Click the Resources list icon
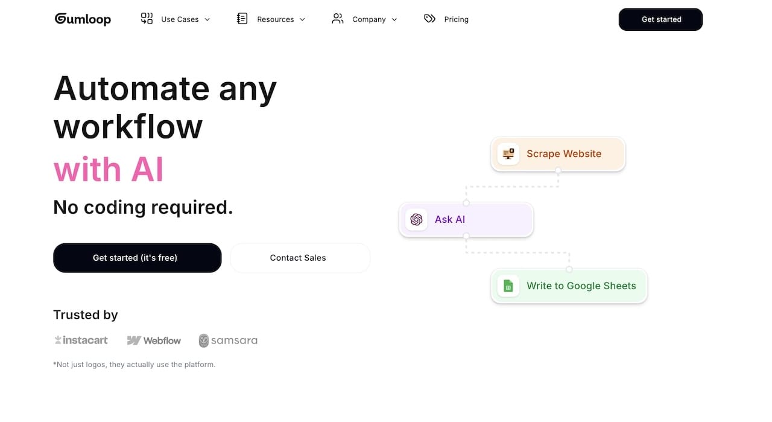The height and width of the screenshot is (422, 772). click(x=242, y=19)
